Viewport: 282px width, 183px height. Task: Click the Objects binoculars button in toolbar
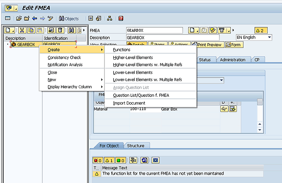[69, 18]
